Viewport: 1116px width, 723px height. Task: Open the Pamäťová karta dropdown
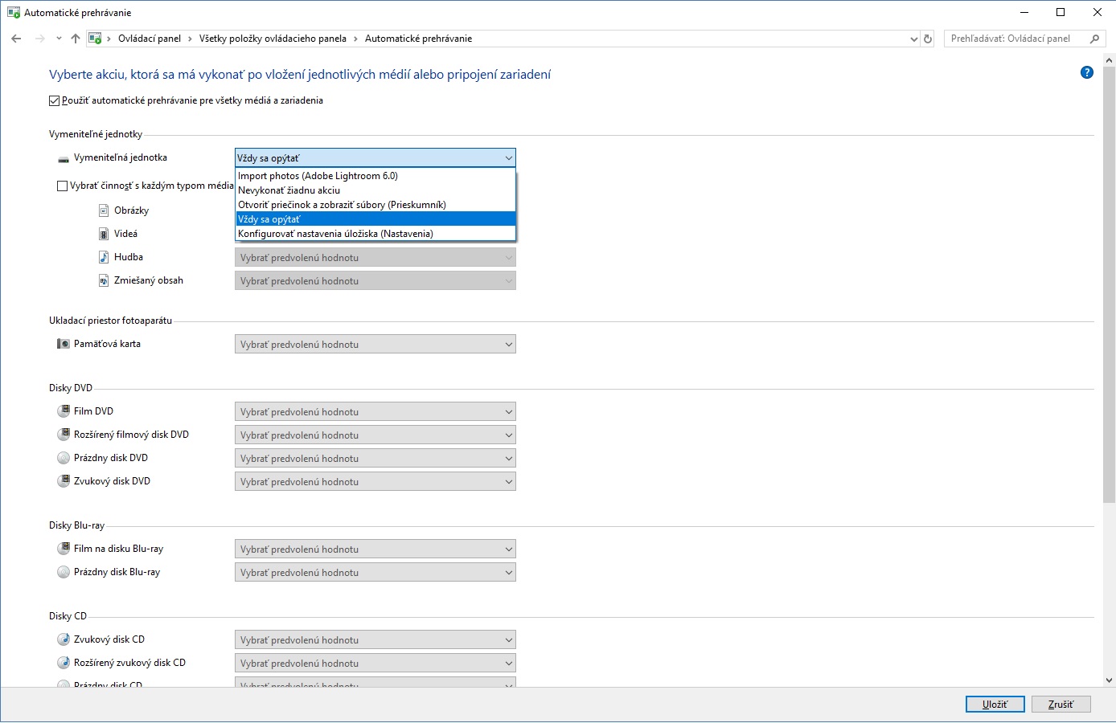pyautogui.click(x=375, y=345)
